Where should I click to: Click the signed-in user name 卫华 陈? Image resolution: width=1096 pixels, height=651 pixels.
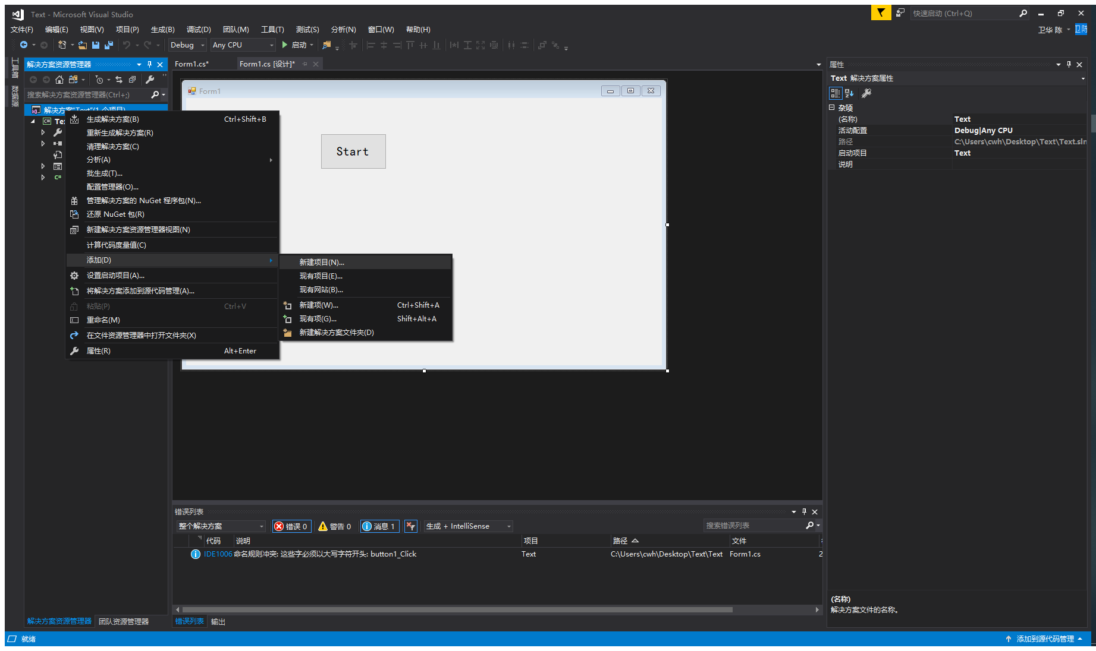1050,30
